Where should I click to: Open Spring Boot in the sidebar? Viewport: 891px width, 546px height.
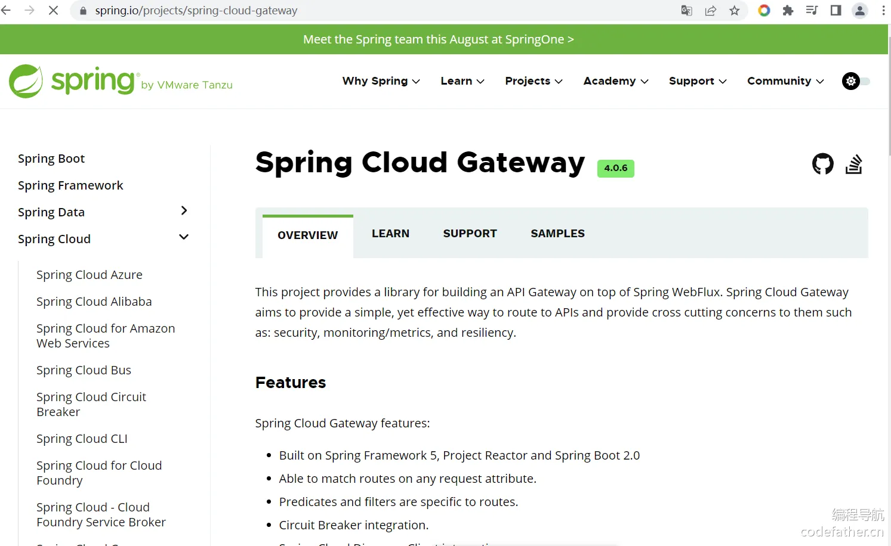pos(51,159)
